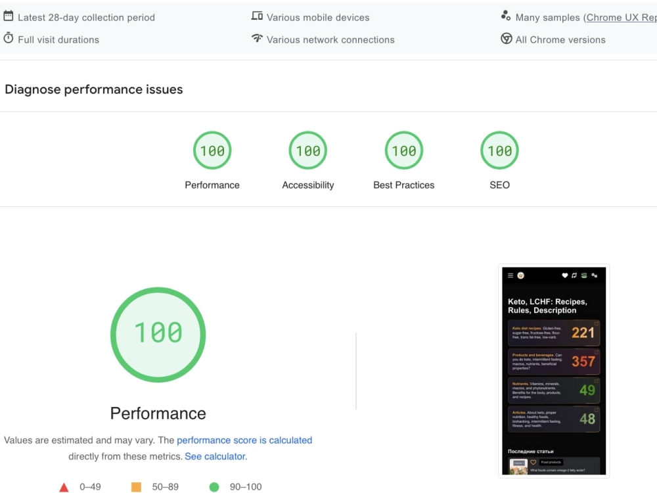Viewport: 657px width, 493px height.
Task: Click the heart icon in the thumbnail header
Action: [x=564, y=275]
